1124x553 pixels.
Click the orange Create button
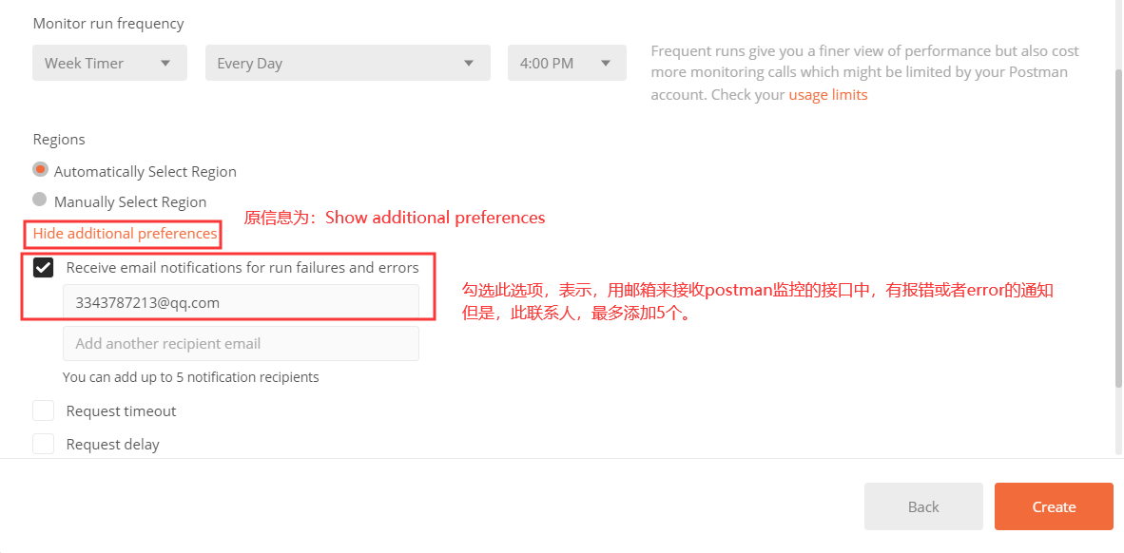pos(1054,506)
